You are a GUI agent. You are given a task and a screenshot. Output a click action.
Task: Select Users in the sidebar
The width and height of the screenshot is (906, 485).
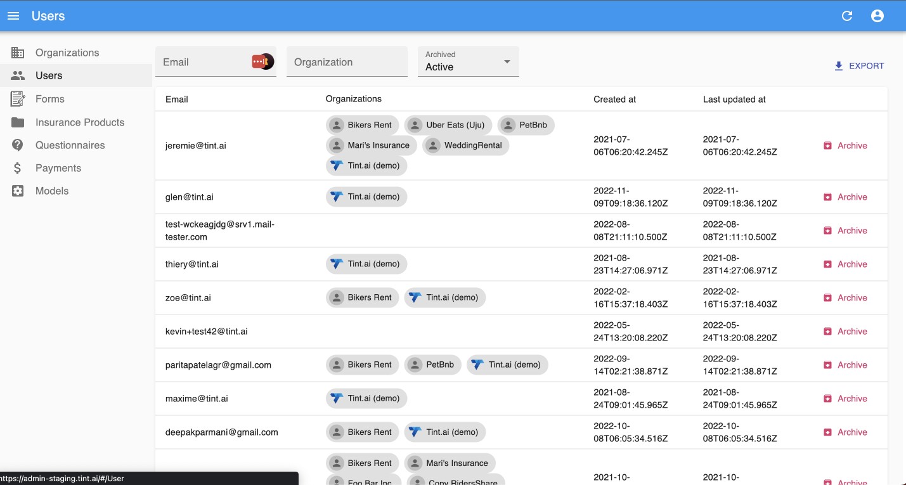(76, 75)
